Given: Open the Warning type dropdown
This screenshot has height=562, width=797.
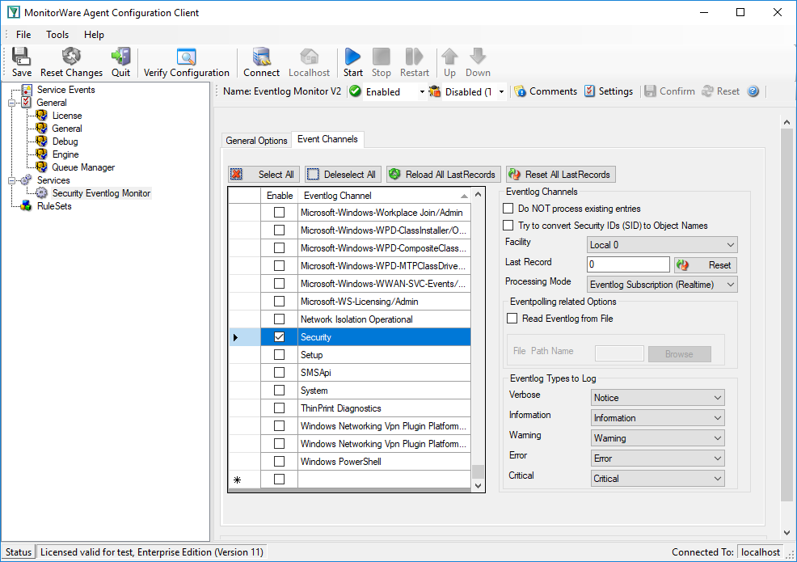Looking at the screenshot, I should click(x=658, y=438).
